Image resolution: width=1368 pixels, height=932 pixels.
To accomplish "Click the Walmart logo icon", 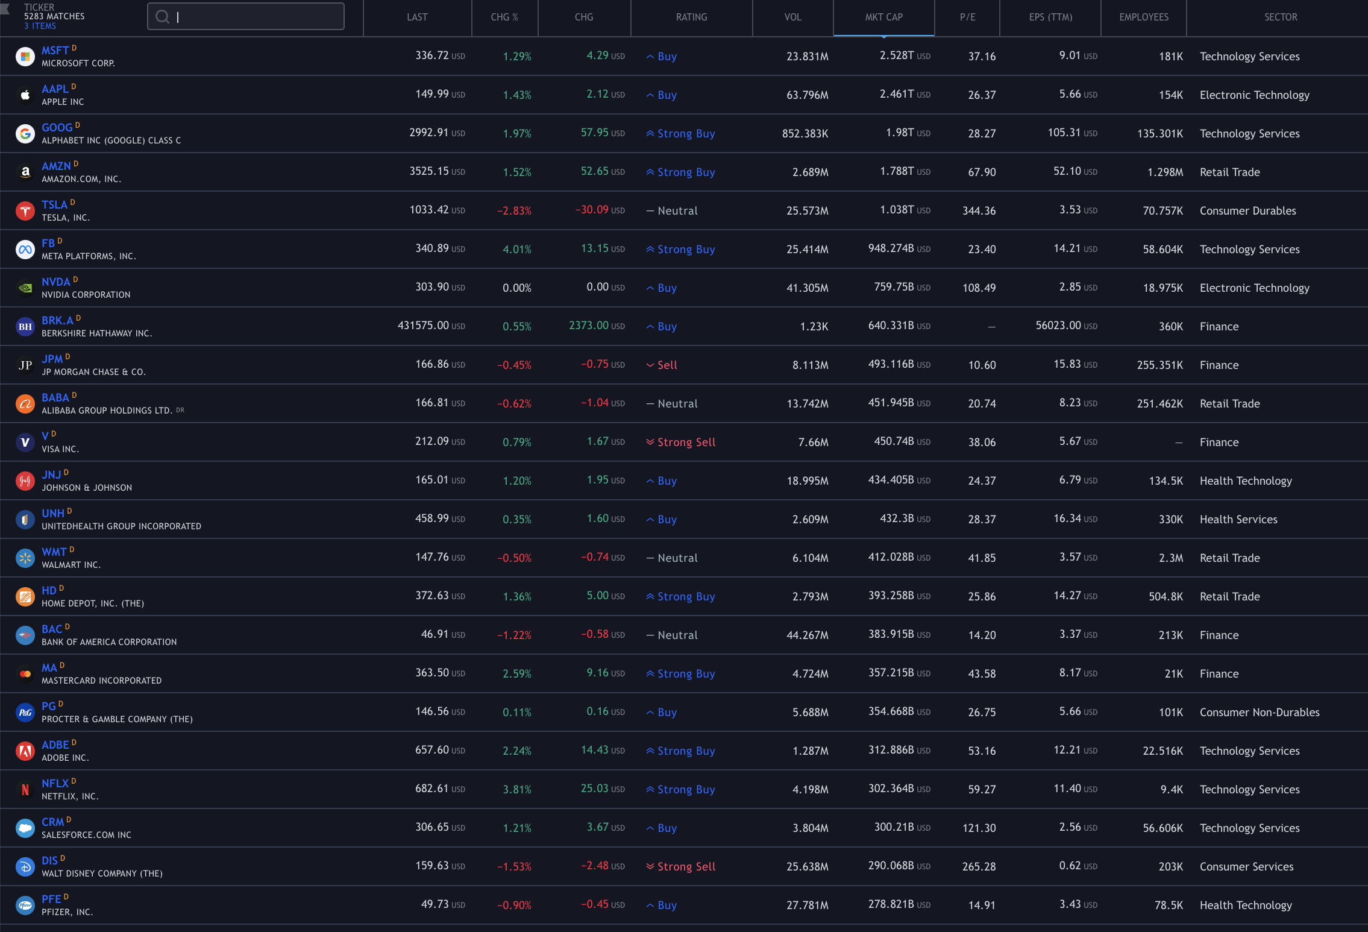I will point(25,558).
